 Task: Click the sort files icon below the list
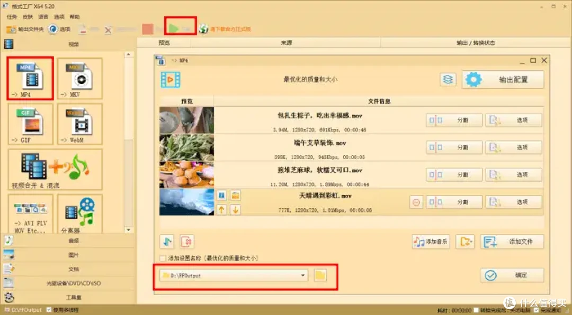pos(167,242)
